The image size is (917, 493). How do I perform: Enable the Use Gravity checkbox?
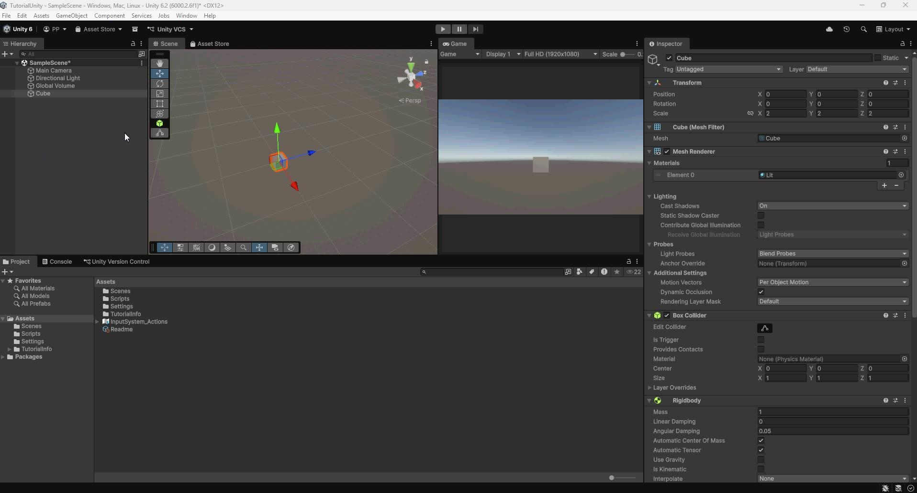coord(761,460)
